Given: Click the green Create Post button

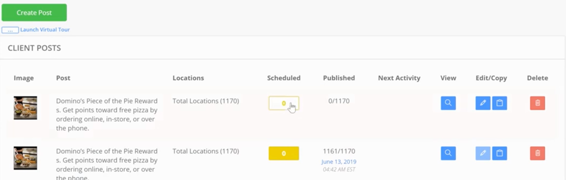Looking at the screenshot, I should coord(34,13).
